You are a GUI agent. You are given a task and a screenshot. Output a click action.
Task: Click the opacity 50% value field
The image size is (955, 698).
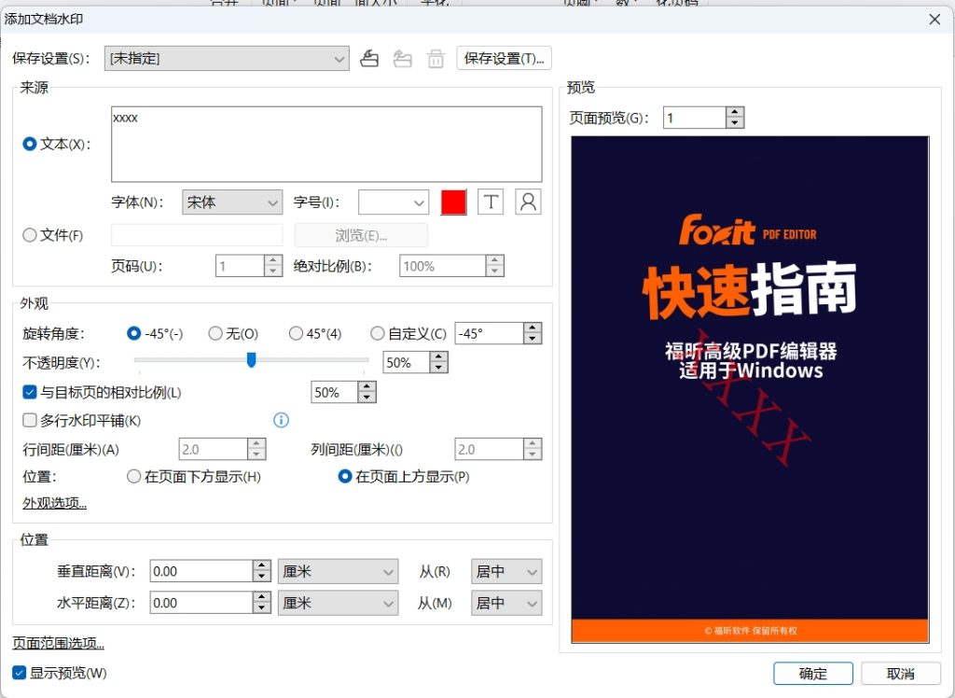pos(407,363)
